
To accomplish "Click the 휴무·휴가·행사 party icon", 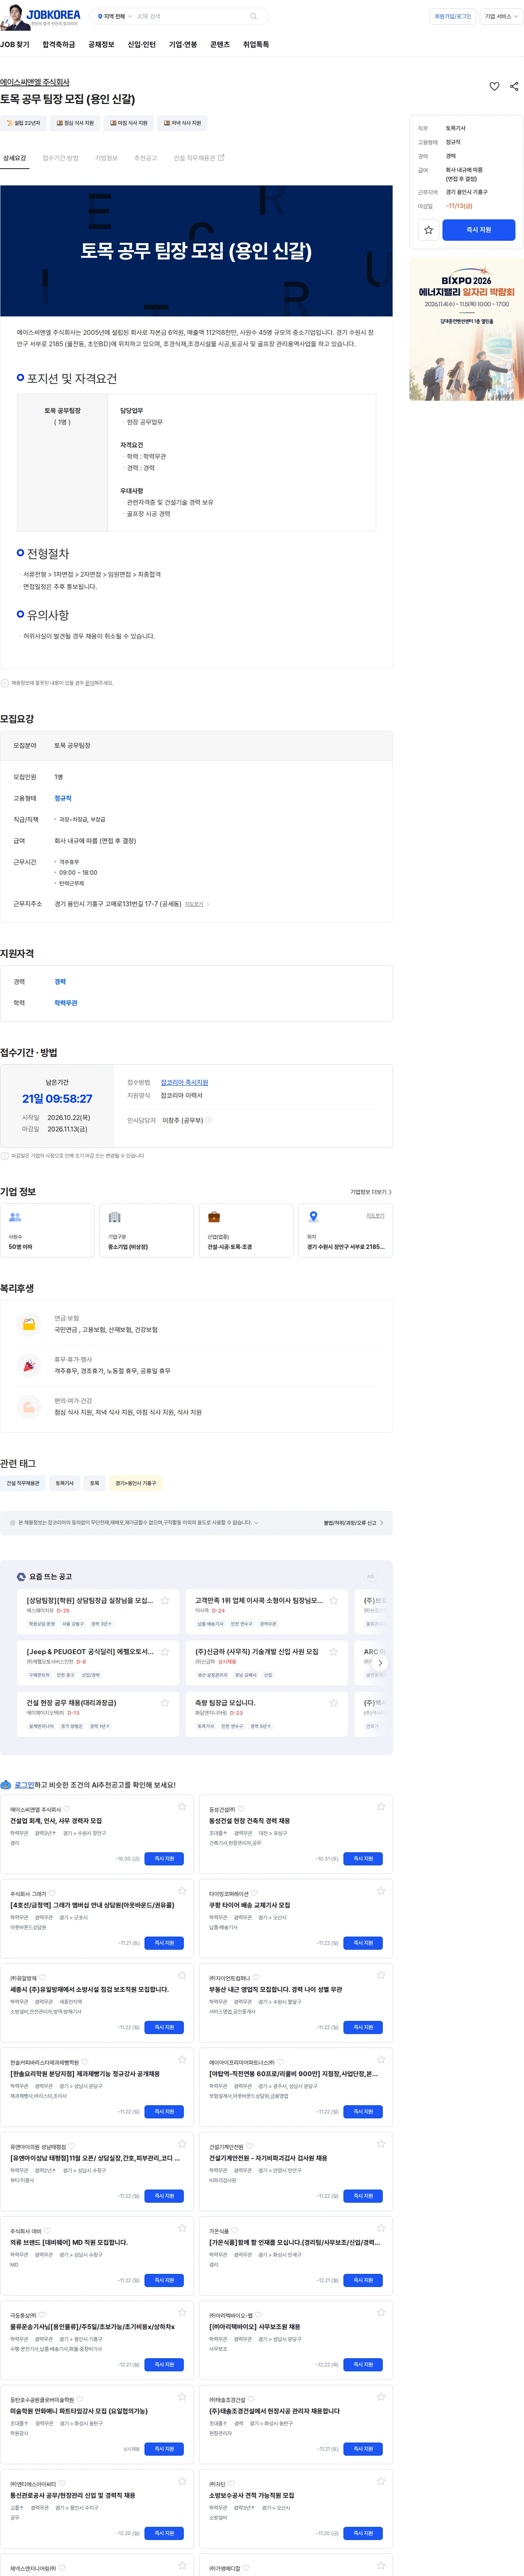I will [29, 1366].
